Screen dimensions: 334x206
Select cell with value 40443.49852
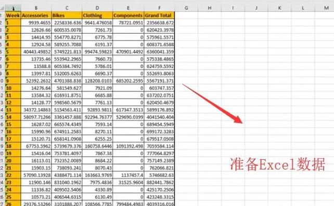click(x=36, y=51)
